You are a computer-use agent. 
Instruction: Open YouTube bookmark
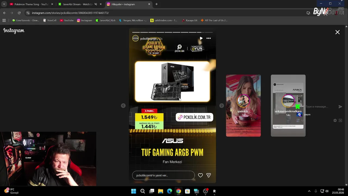pos(67,20)
